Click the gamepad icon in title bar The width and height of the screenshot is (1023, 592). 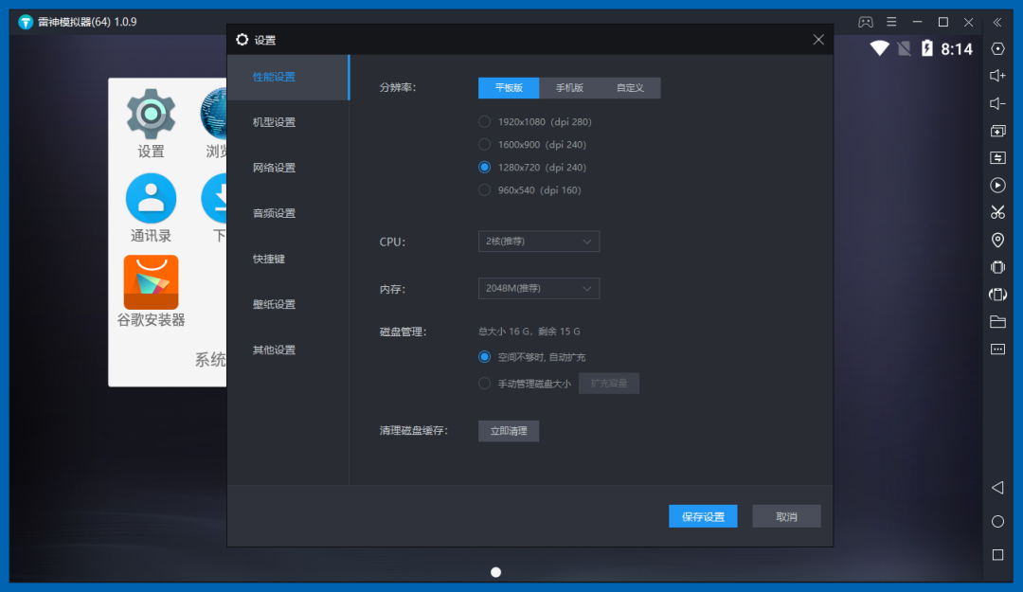tap(866, 22)
